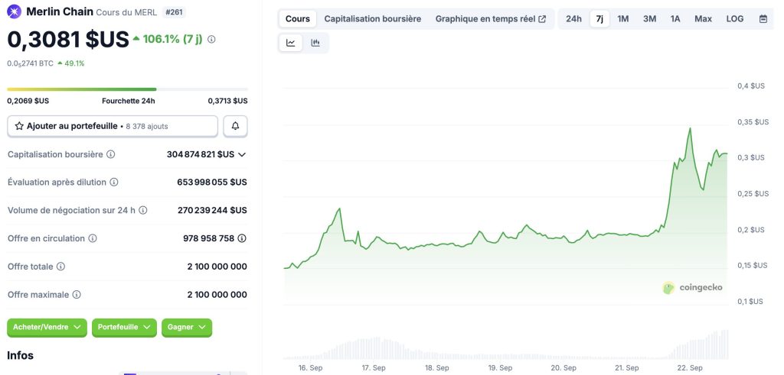Image resolution: width=784 pixels, height=375 pixels.
Task: Open the Portefeuille dropdown
Action: pyautogui.click(x=124, y=327)
